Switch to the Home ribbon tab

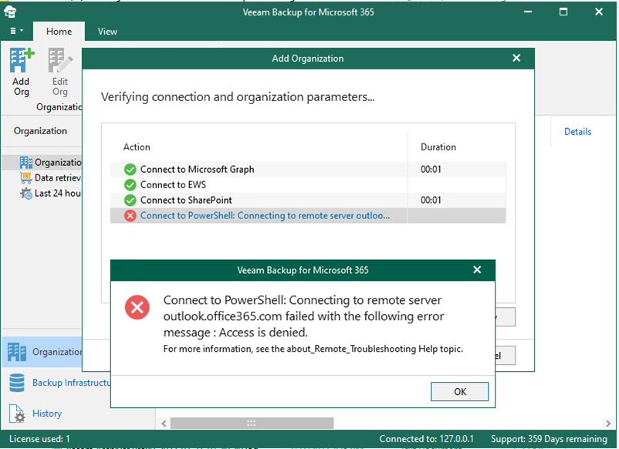pyautogui.click(x=59, y=31)
